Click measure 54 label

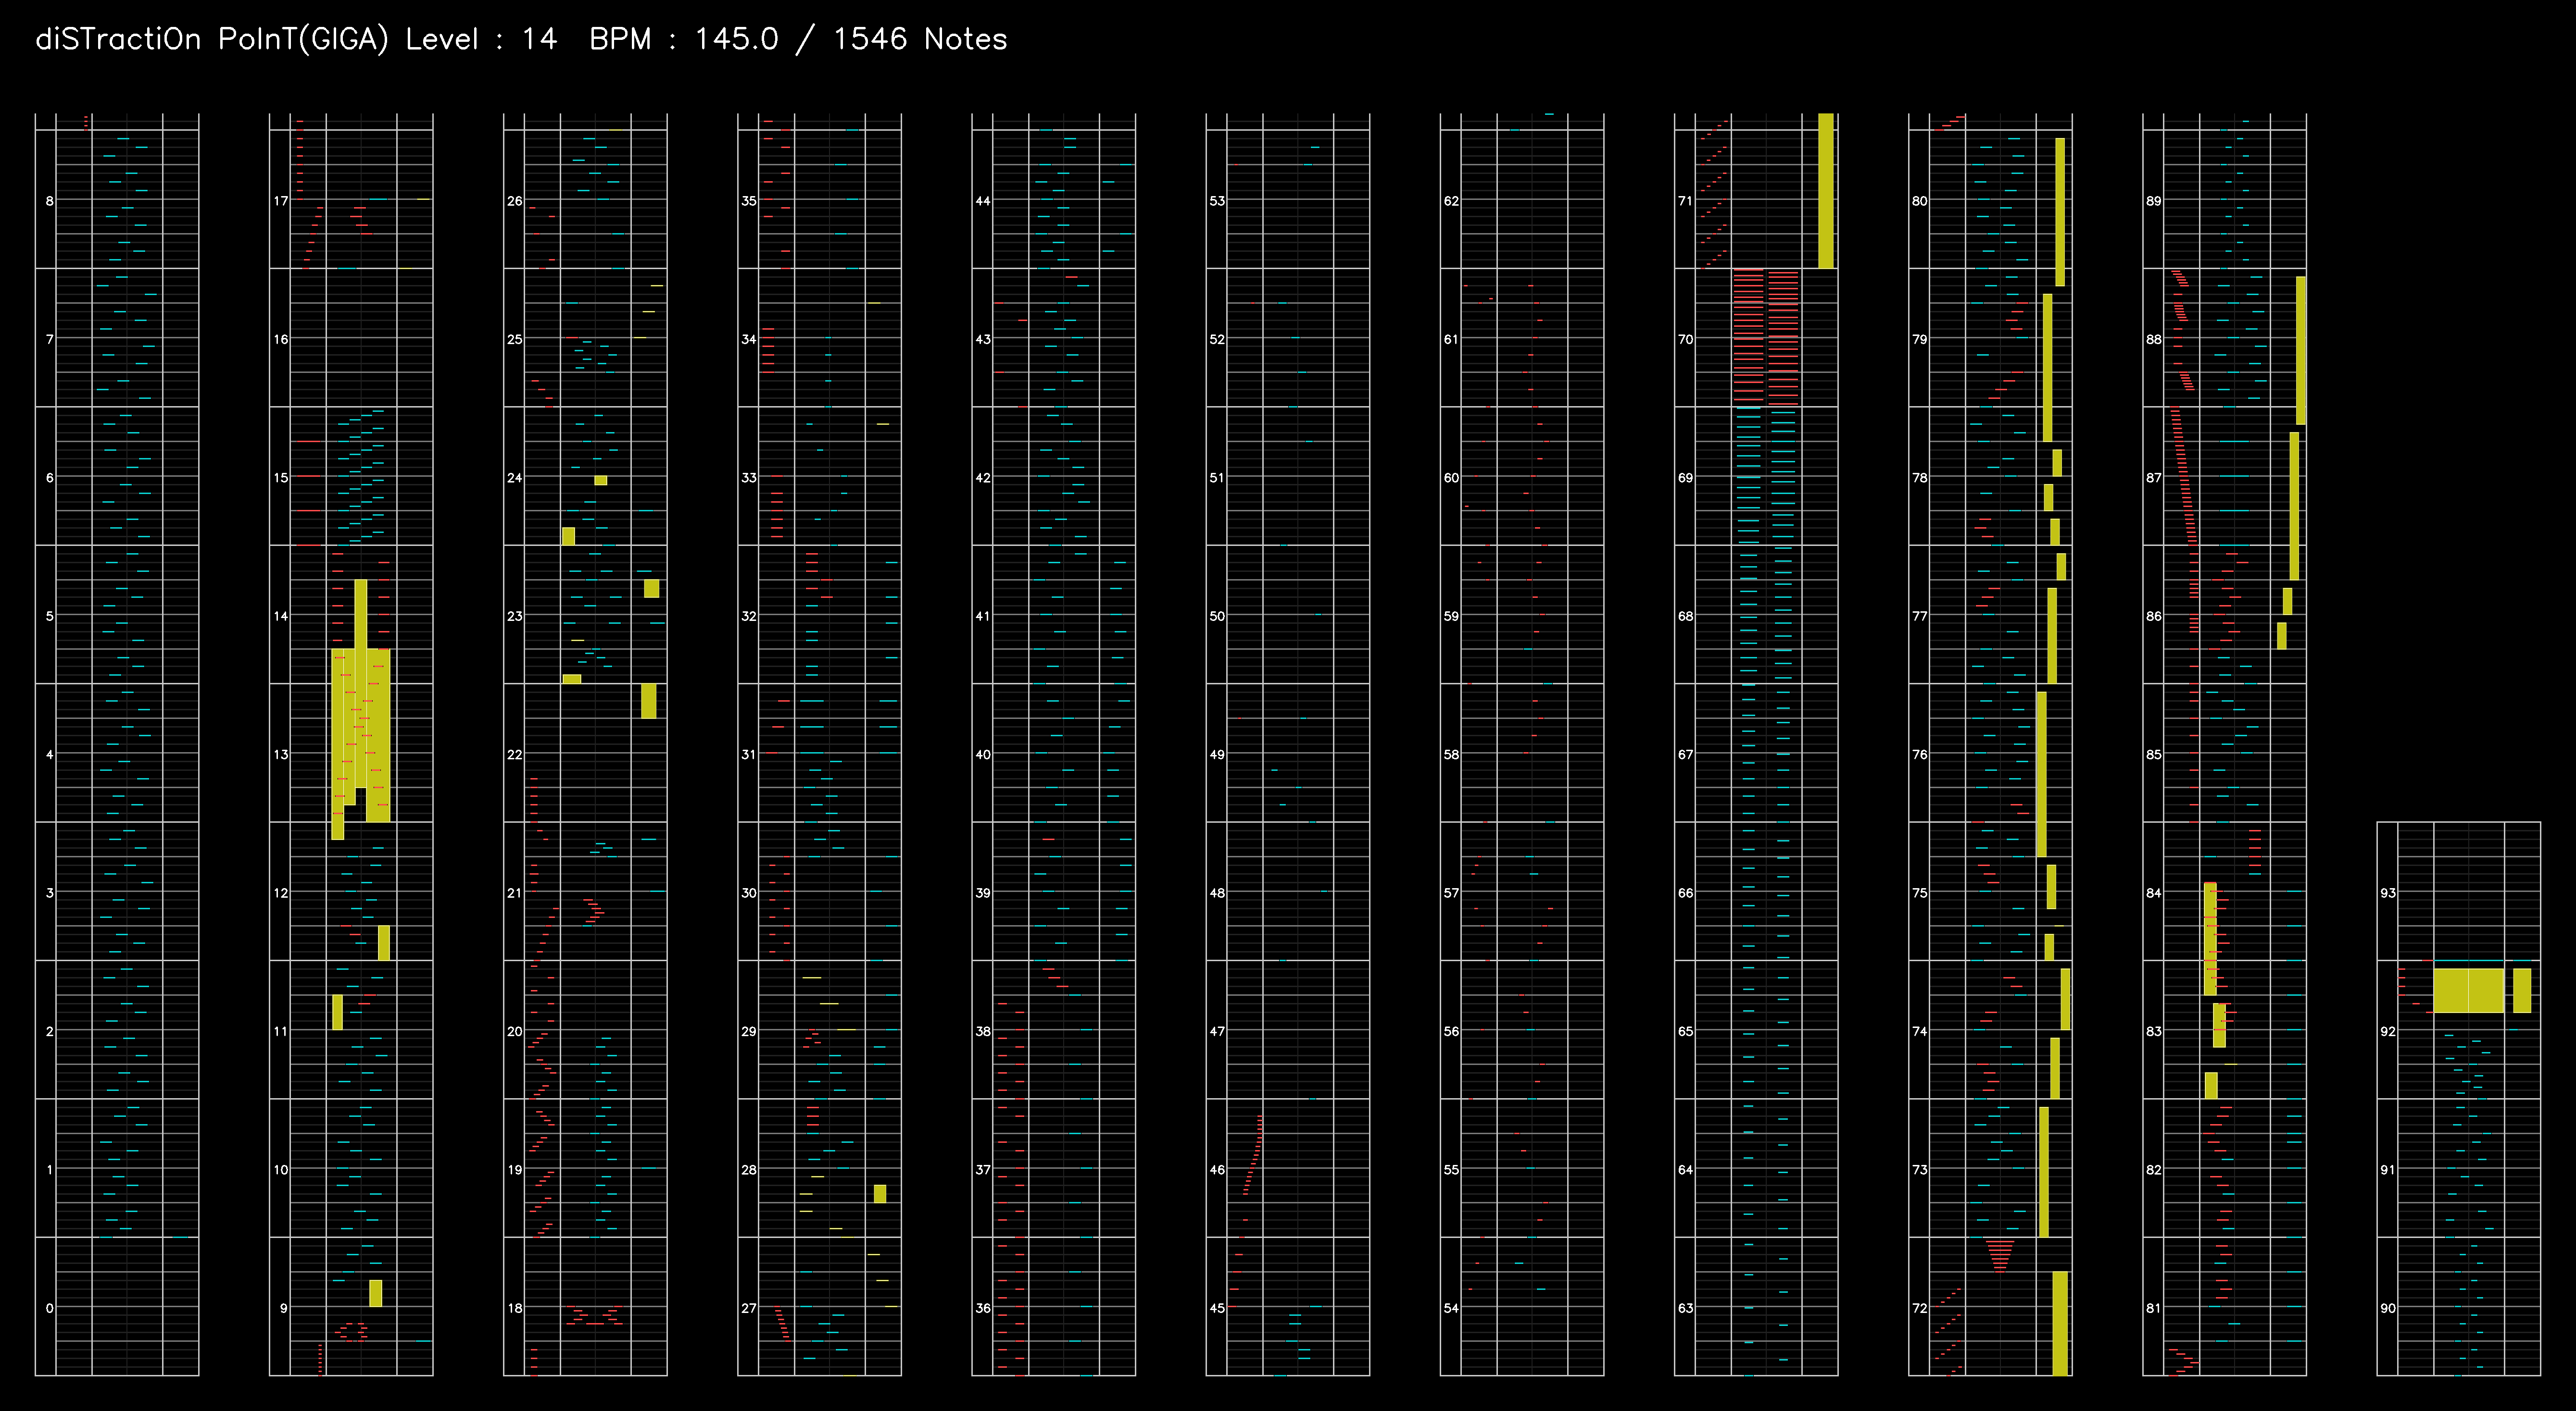coord(1451,1308)
